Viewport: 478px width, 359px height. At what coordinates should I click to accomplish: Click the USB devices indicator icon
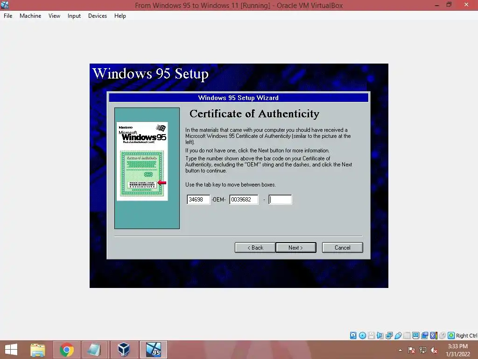(x=398, y=336)
